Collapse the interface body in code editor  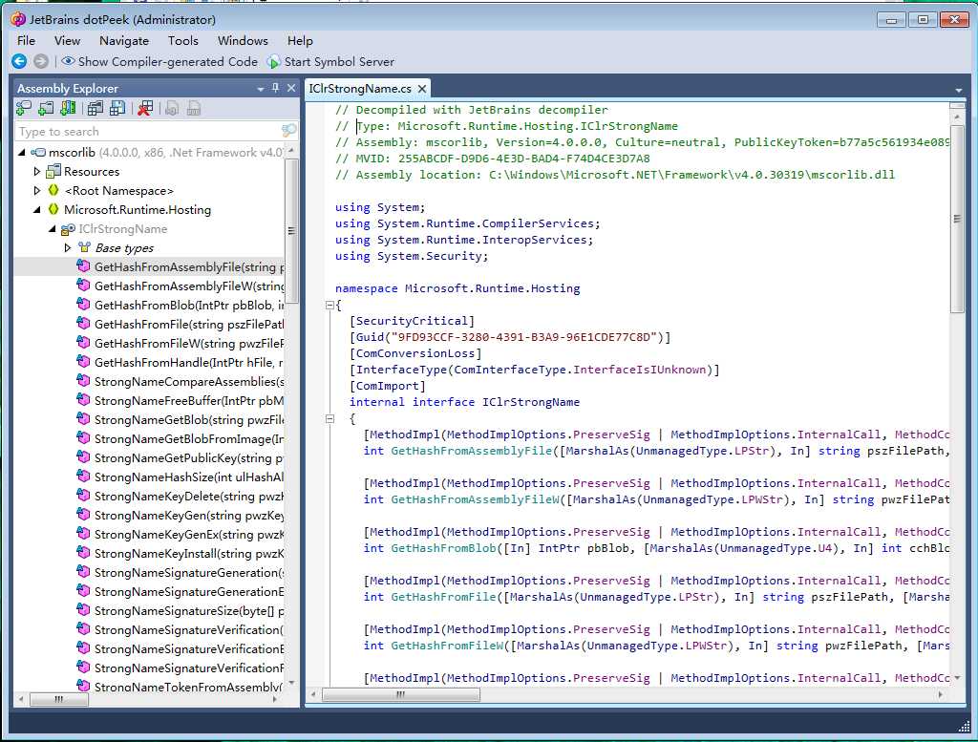point(330,419)
